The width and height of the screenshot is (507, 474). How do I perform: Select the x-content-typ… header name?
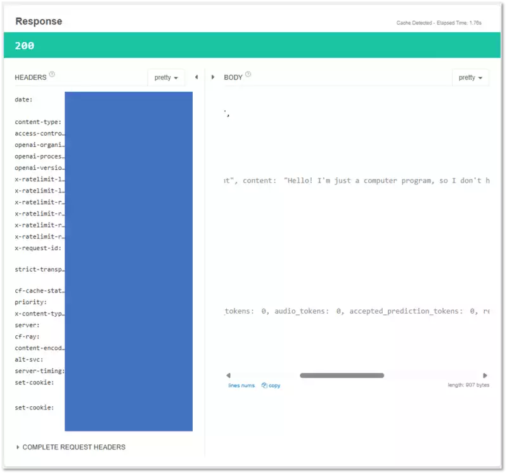[x=39, y=314]
